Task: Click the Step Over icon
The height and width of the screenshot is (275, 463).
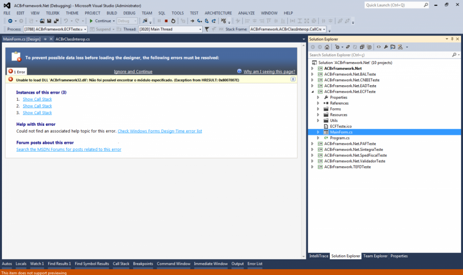Action: coord(207,21)
